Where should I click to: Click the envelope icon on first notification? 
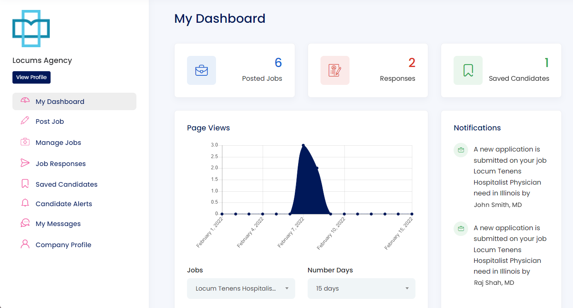[x=461, y=150]
